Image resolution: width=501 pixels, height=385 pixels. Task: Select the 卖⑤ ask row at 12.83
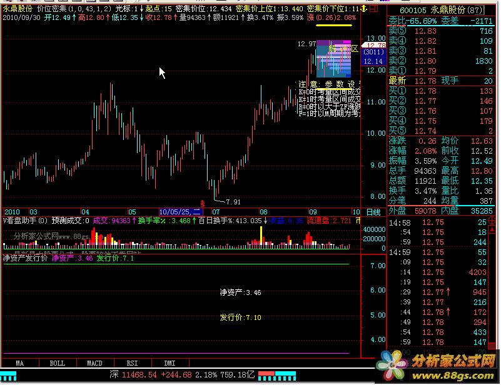coord(440,31)
